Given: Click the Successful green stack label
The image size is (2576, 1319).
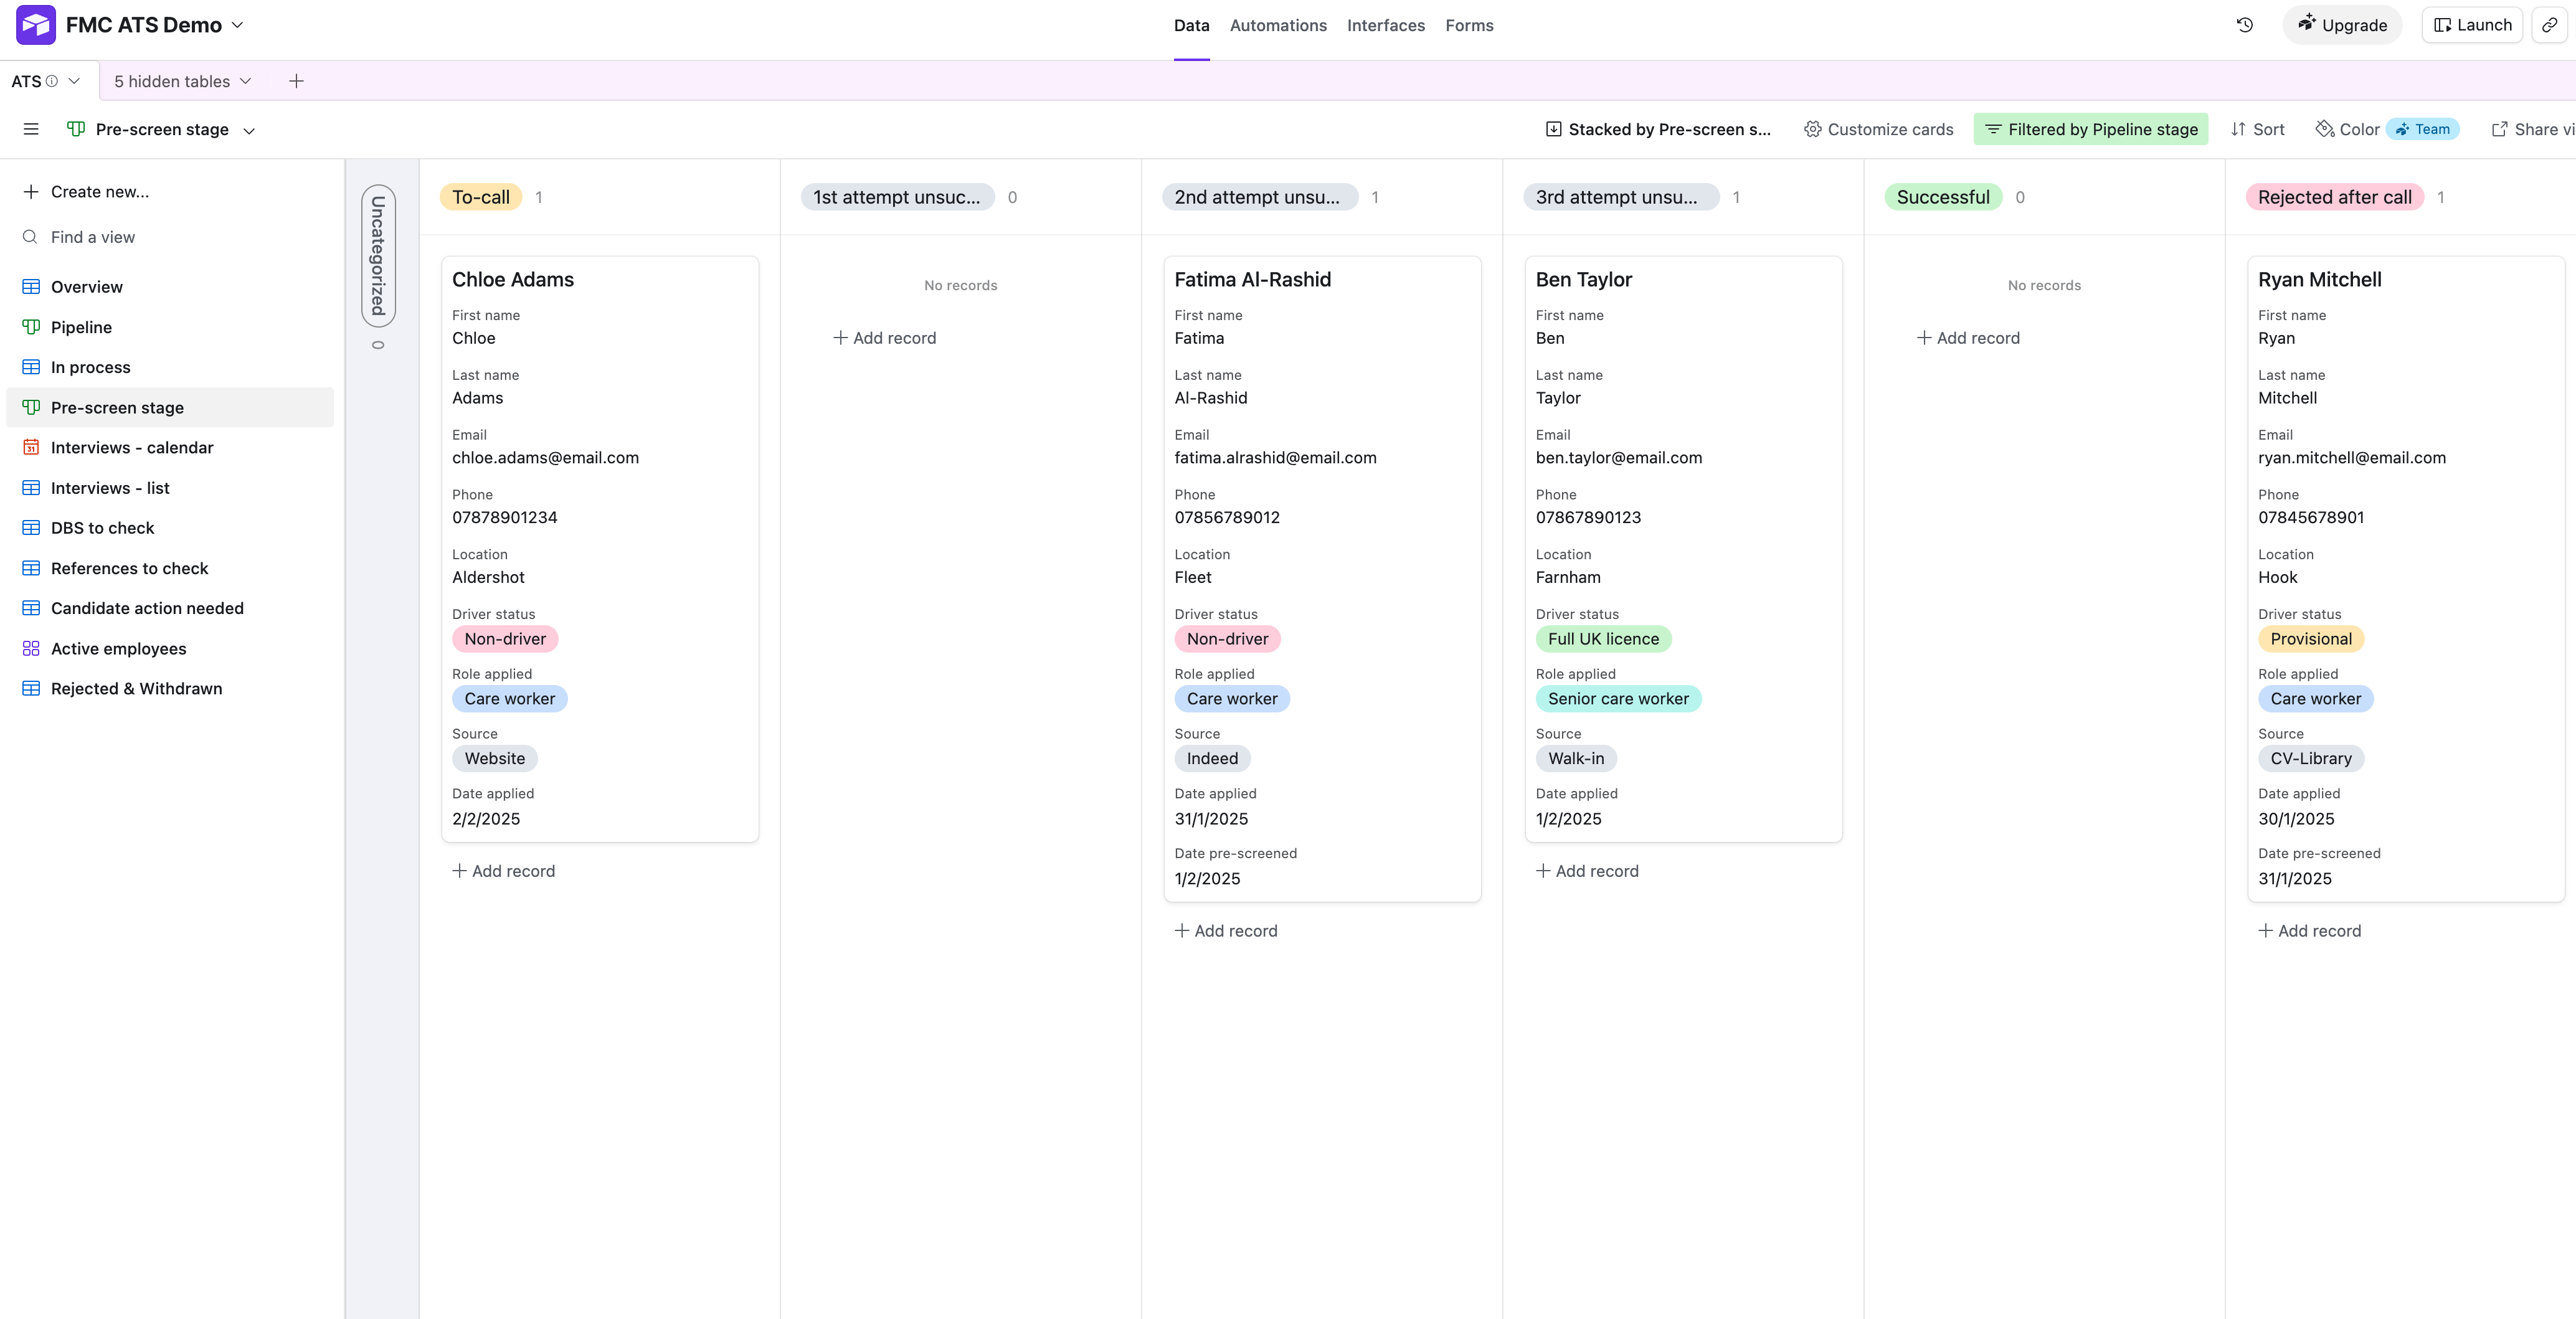Looking at the screenshot, I should [x=1943, y=197].
